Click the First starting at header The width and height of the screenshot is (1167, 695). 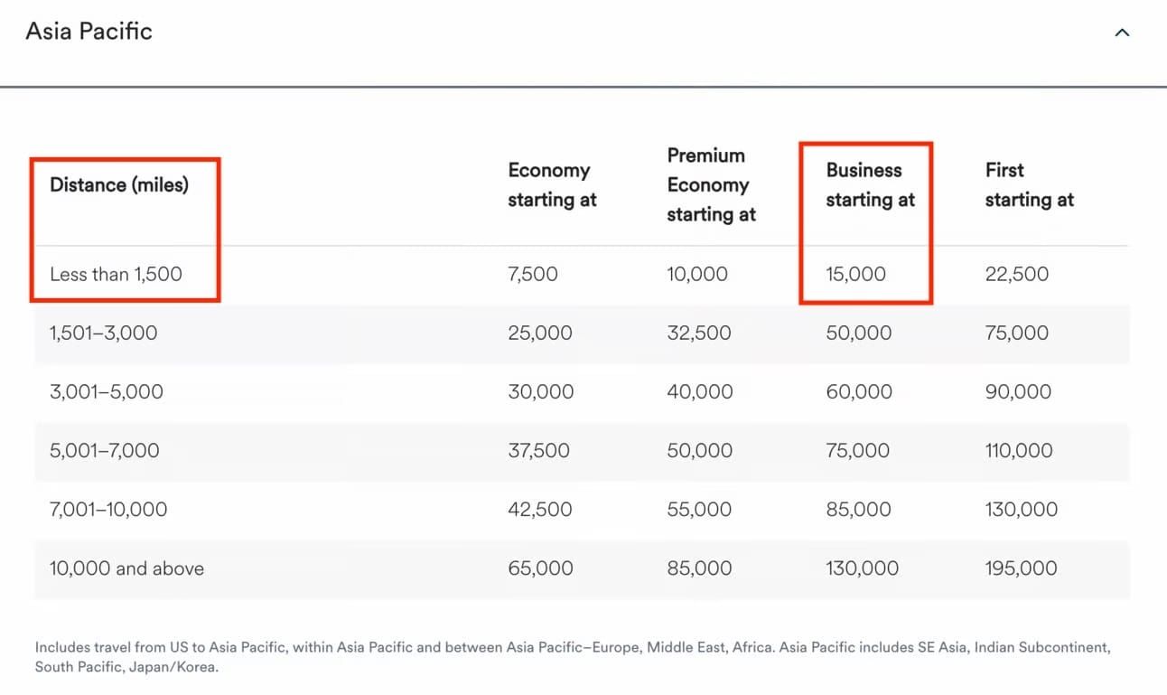tap(1029, 185)
